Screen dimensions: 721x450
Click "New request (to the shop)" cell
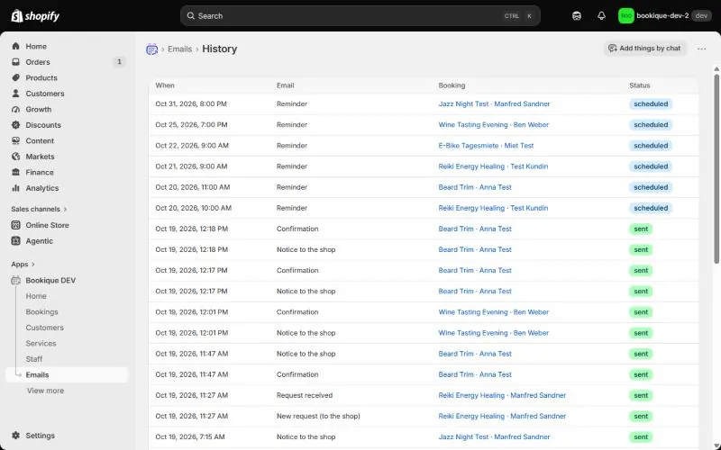318,416
